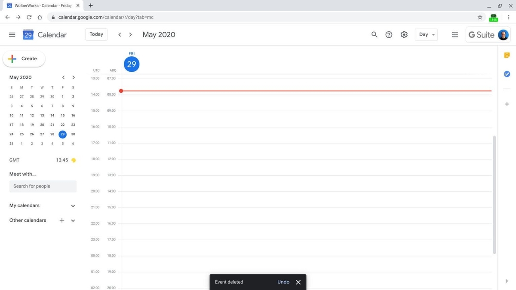The image size is (516, 290).
Task: Open the main menu hamburger icon
Action: click(12, 35)
